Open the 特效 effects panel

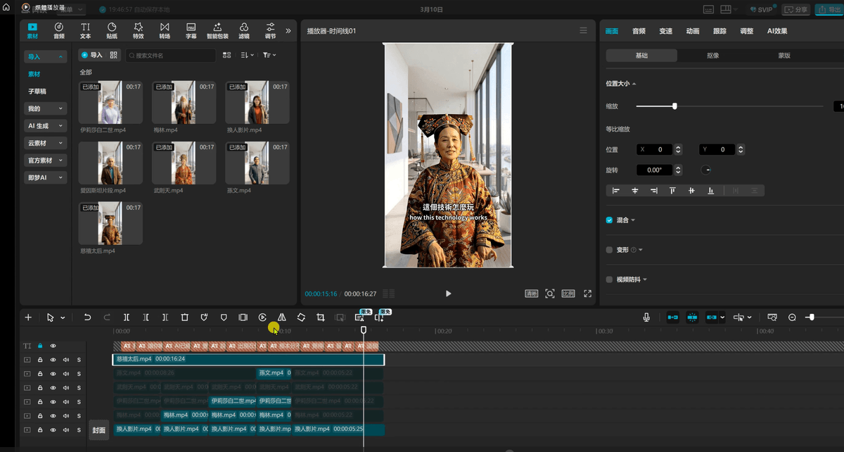tap(139, 30)
